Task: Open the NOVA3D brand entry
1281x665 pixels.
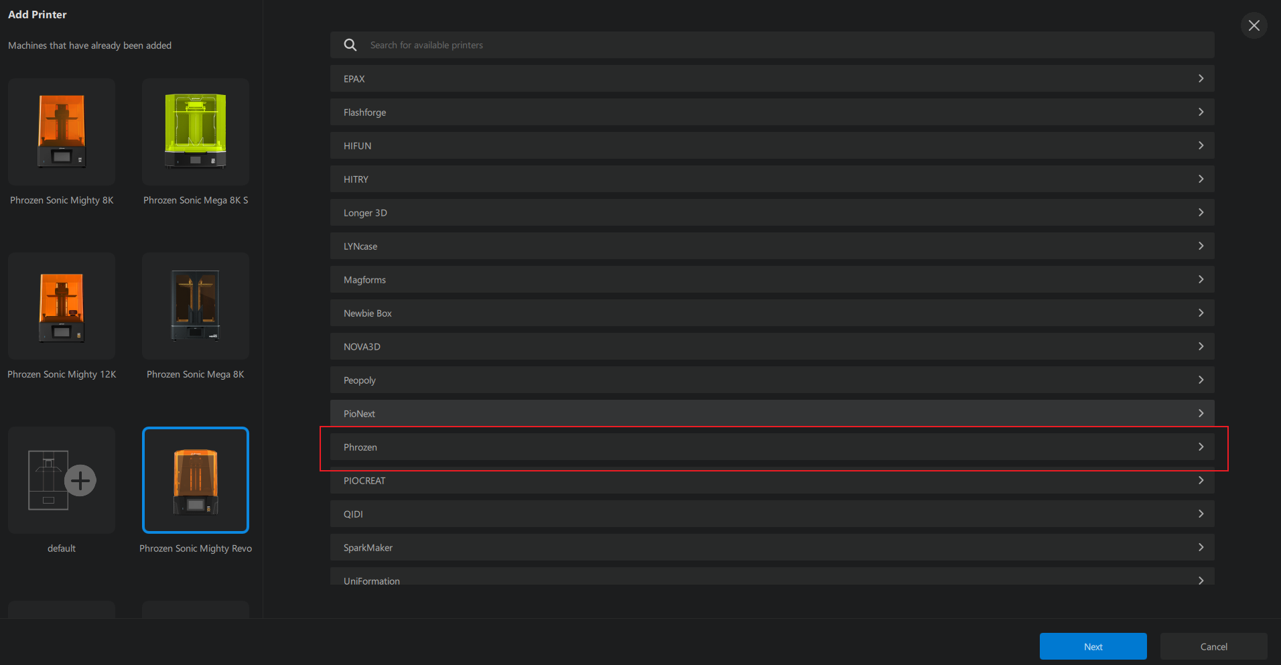Action: (x=772, y=346)
